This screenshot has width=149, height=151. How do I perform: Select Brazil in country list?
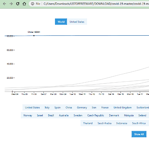click(51, 115)
